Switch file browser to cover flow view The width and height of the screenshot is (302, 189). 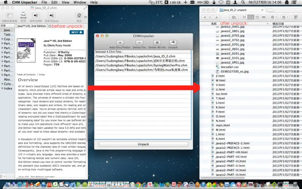(x=263, y=17)
